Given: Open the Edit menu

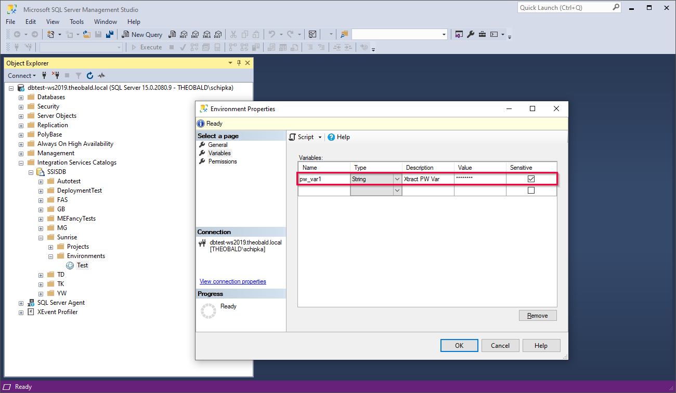Looking at the screenshot, I should [x=31, y=22].
